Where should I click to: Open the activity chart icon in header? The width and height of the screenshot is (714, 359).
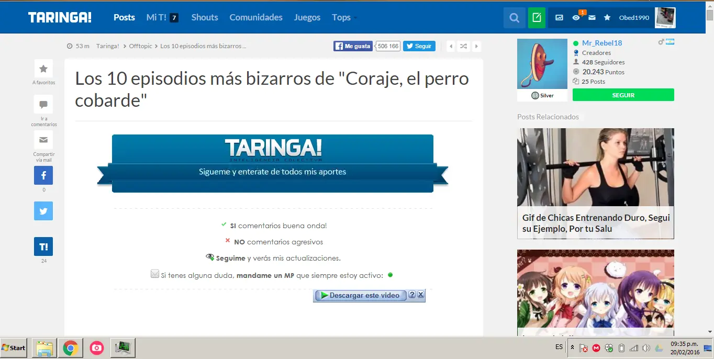click(x=559, y=18)
